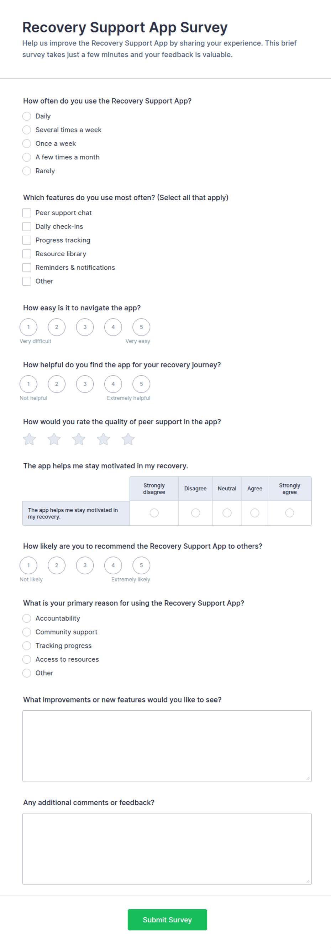Choose Strongly agree for motivation statement
The image size is (331, 948).
pyautogui.click(x=290, y=513)
